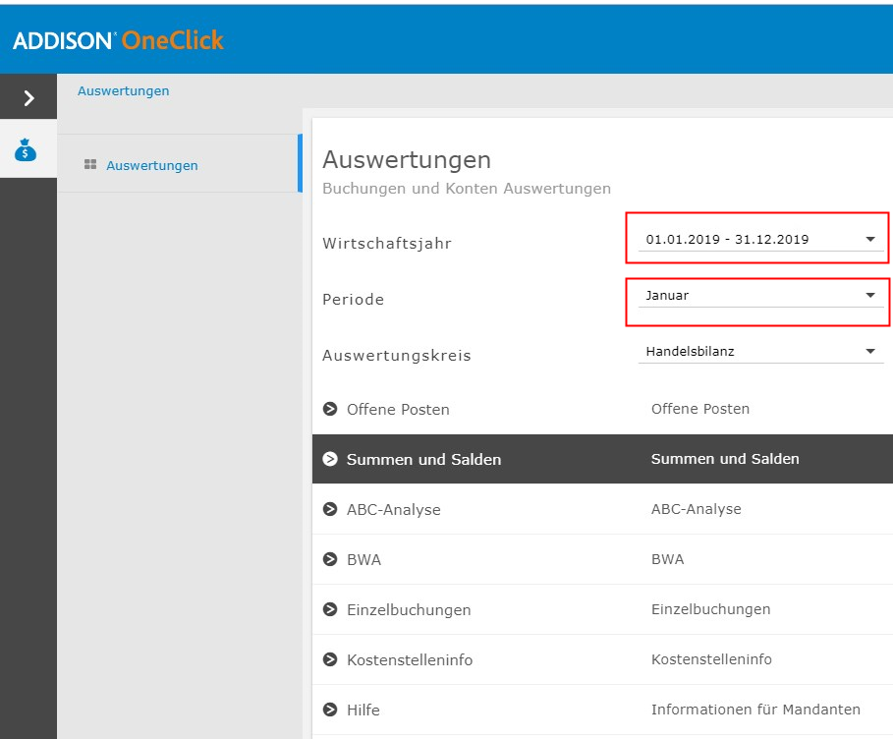Open the Kostenstelleninfo report

410,660
